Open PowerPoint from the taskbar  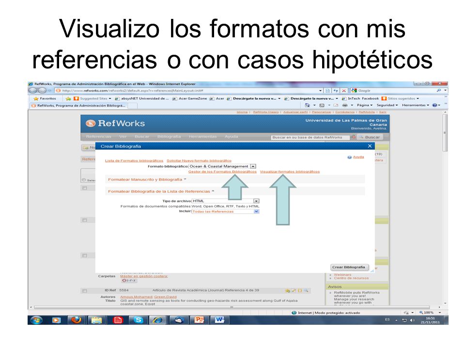(x=199, y=320)
